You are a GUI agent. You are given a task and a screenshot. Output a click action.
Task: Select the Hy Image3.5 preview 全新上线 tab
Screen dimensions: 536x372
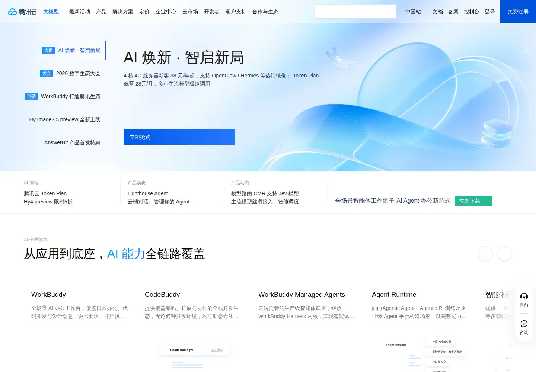point(65,119)
